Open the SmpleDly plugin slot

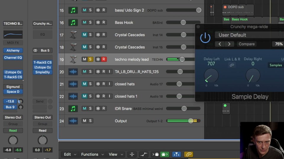43,72
